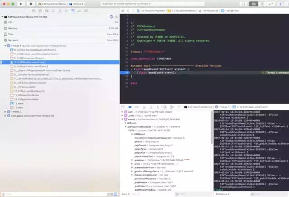The width and height of the screenshot is (289, 197).
Task: Collapse the event variable row
Action: (122, 119)
